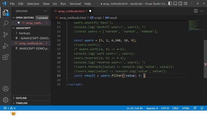The image size is (207, 116).
Task: Click line number 23 in gutter
Action: pyautogui.click(x=59, y=76)
